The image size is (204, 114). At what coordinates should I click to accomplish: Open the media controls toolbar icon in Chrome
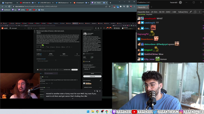coord(124,6)
